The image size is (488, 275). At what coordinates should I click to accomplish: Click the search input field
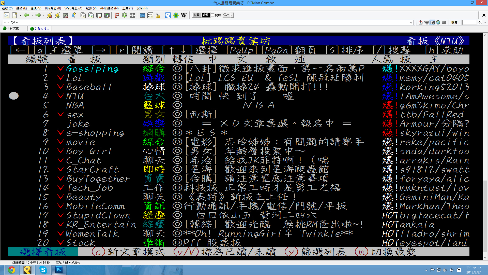click(469, 22)
